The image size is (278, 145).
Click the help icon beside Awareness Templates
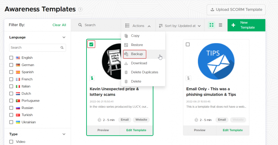(80, 10)
